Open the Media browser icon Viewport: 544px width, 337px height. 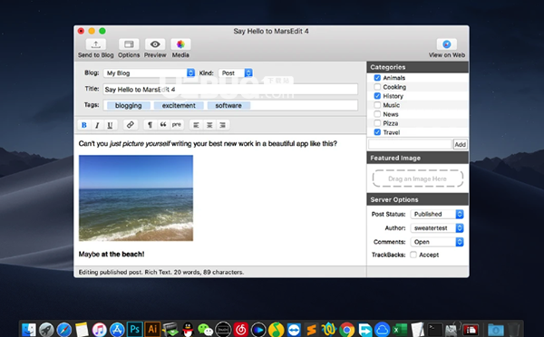[x=180, y=44]
